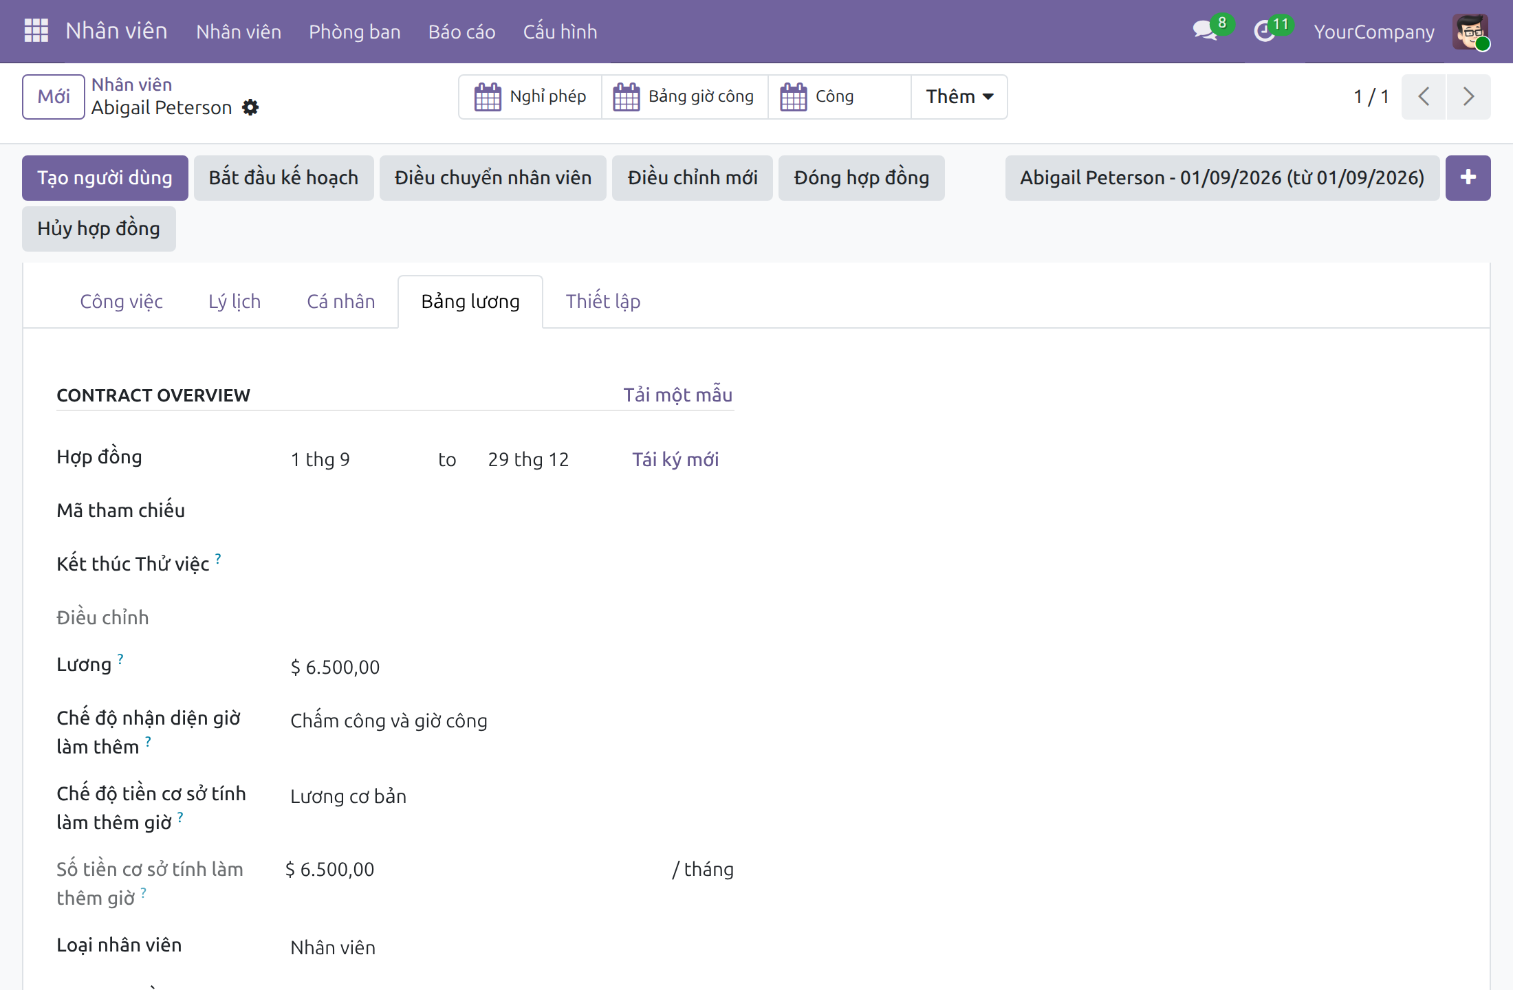Open the Báo cáo menu
The image size is (1513, 990).
461,32
